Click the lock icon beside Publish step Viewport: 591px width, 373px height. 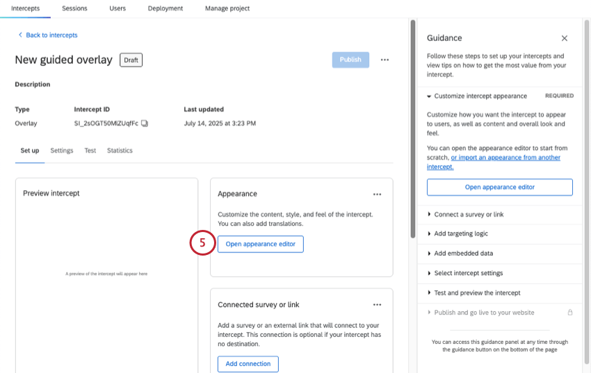pos(570,313)
